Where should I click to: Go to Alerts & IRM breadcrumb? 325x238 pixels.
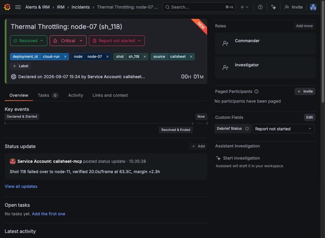(37, 7)
